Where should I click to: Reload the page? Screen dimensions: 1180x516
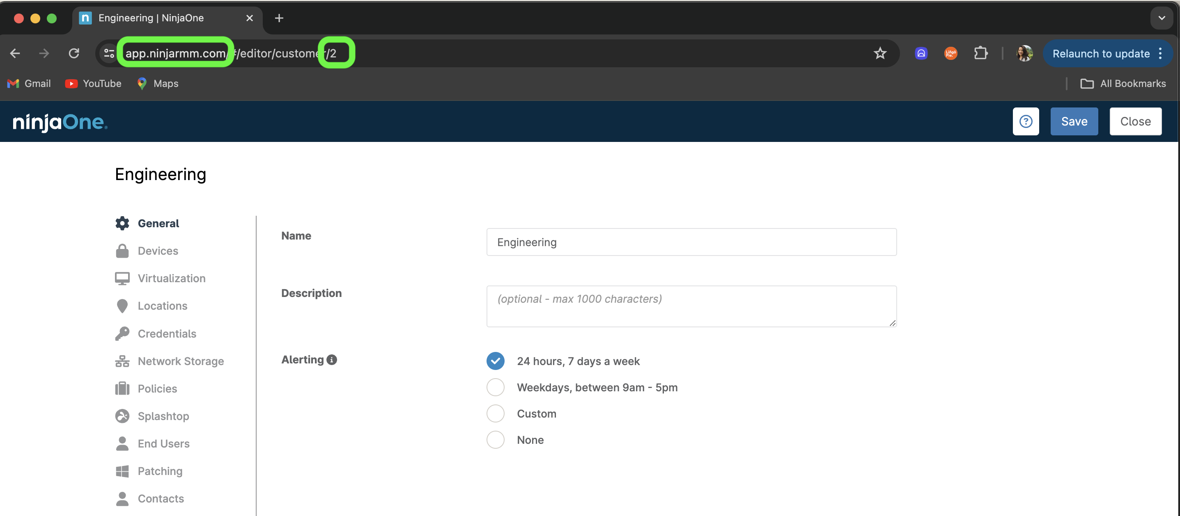(74, 53)
